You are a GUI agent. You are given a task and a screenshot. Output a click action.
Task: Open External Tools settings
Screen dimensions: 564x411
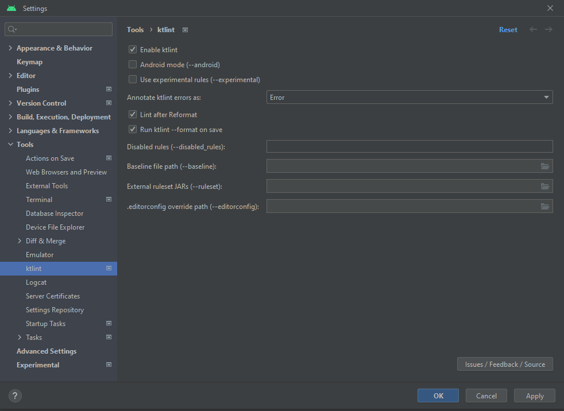point(47,186)
